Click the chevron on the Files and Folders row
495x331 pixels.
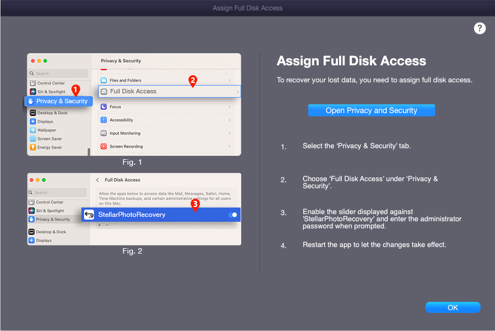pos(230,81)
